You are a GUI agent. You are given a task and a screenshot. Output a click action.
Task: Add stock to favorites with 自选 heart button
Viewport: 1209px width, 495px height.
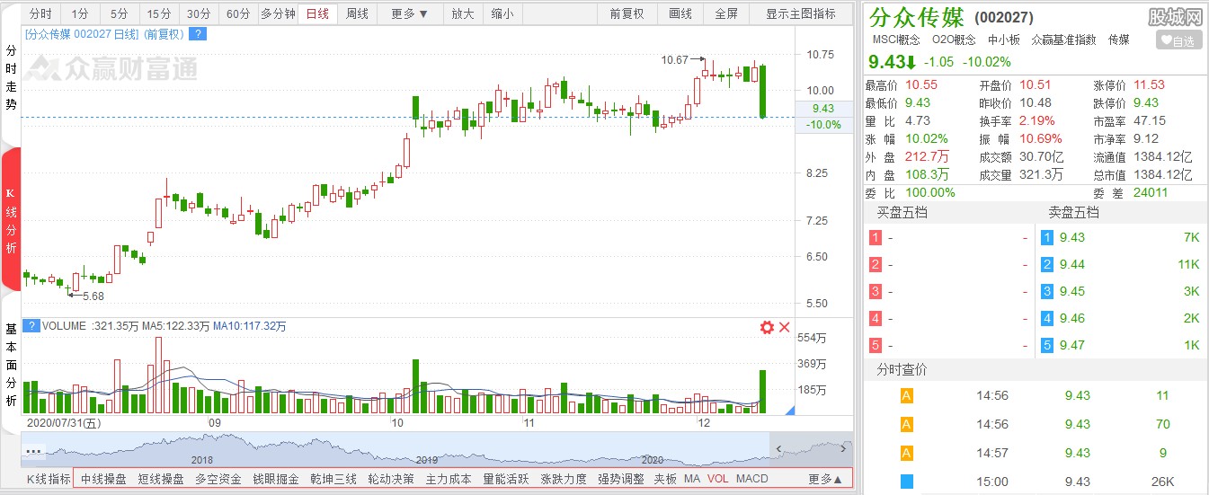pyautogui.click(x=1178, y=40)
